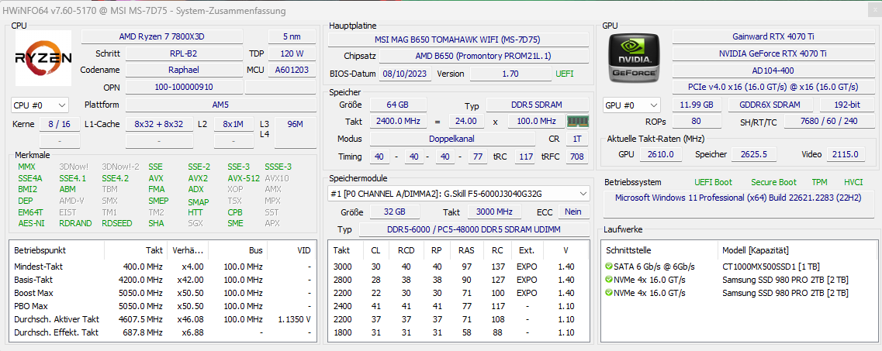Click the ECC Nein value
The width and height of the screenshot is (882, 351).
pos(573,212)
